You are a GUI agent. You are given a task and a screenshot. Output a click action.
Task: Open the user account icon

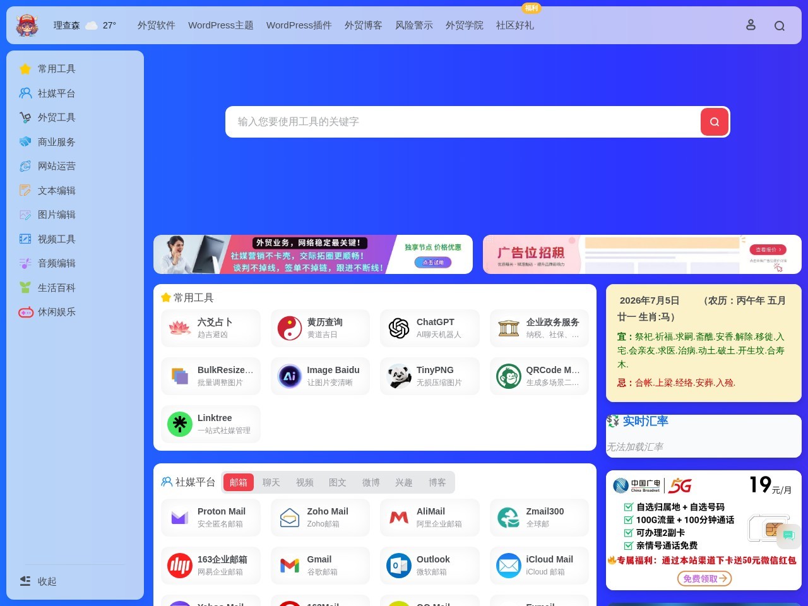tap(751, 25)
